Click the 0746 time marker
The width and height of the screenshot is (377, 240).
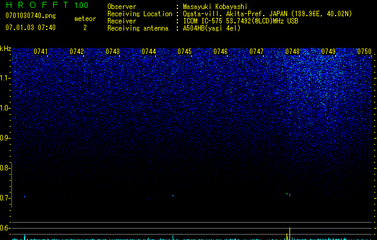221,52
